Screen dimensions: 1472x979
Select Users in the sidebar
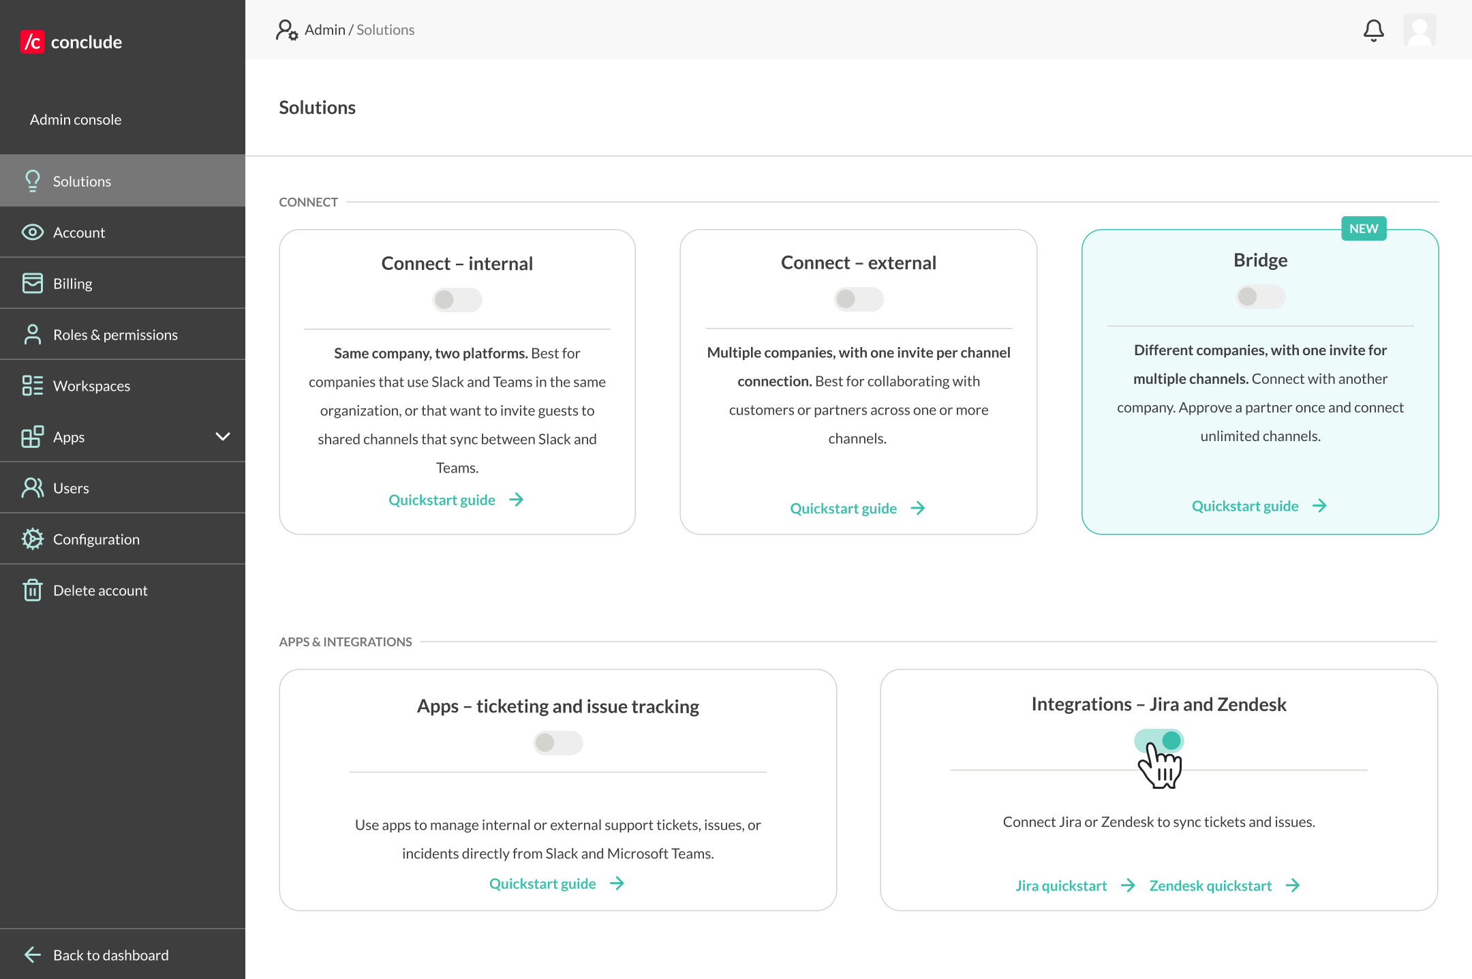click(x=123, y=487)
